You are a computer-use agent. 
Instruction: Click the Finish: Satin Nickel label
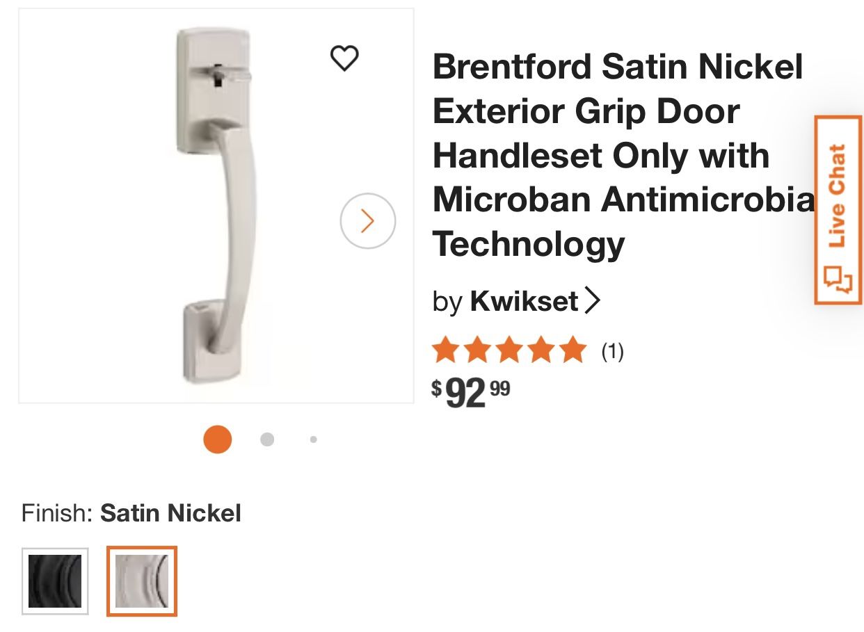(131, 513)
